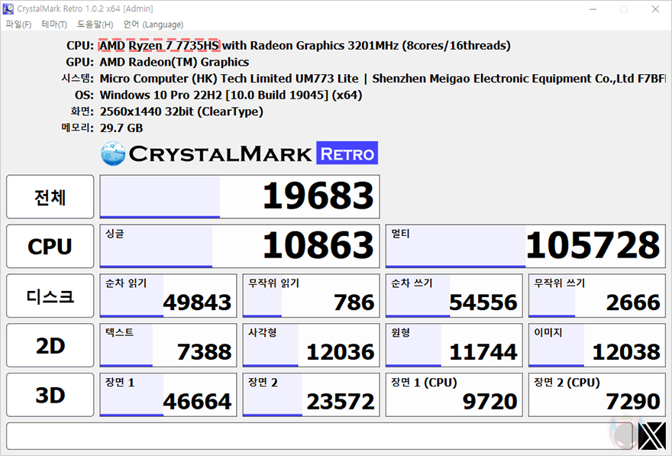Run all benchmarks with the 전체 button

[50, 197]
